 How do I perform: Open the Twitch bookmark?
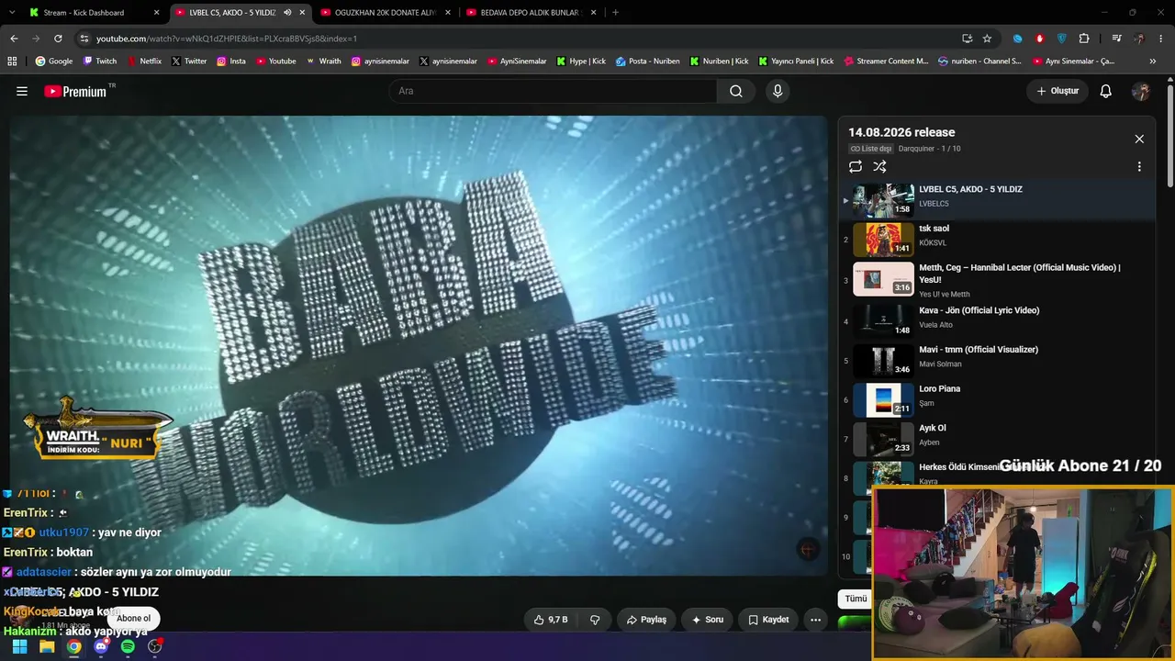(100, 62)
